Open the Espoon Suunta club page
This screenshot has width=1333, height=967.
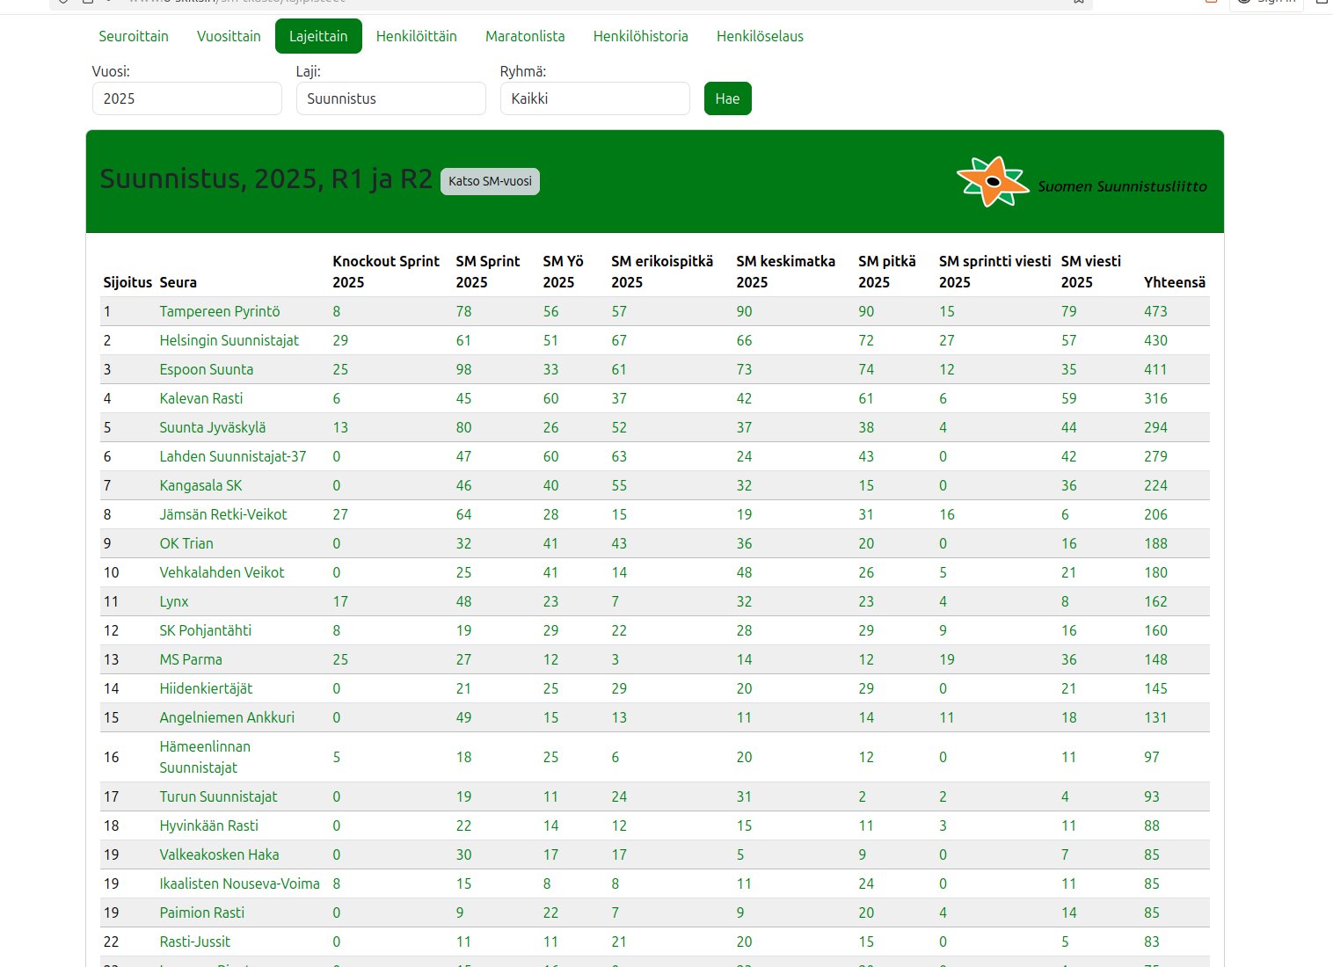206,369
